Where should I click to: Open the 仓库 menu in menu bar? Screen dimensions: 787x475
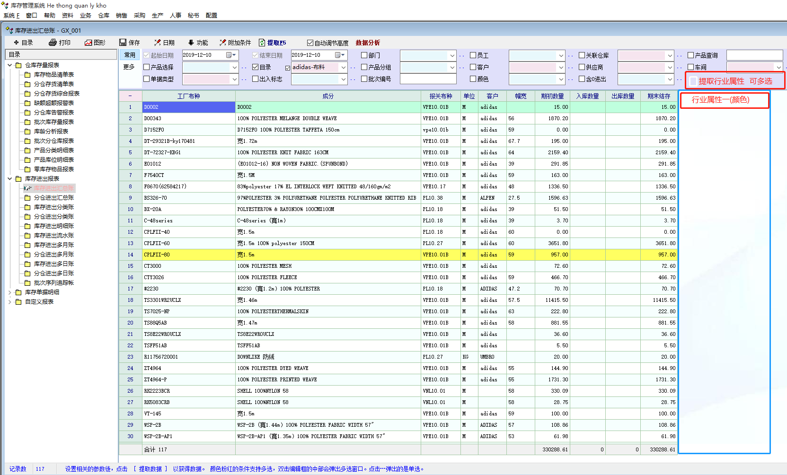(104, 15)
